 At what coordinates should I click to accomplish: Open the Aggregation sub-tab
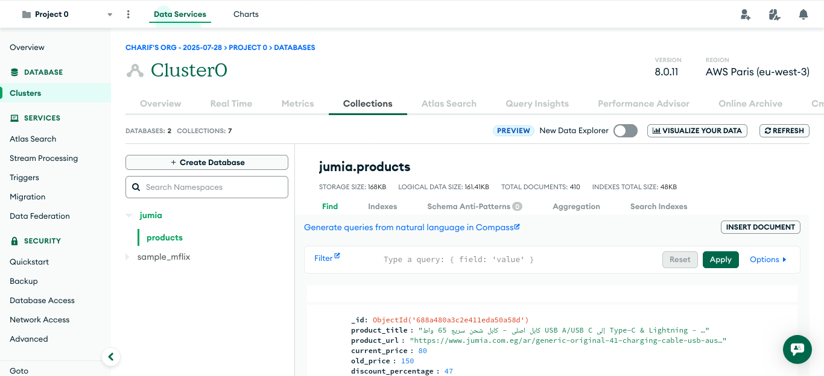[576, 207]
